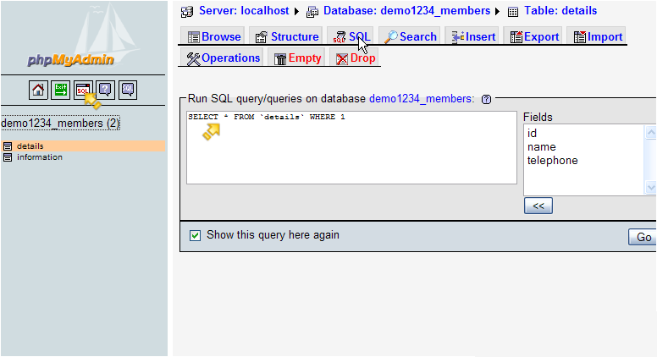Click details table icon in sidebar
Image resolution: width=657 pixels, height=357 pixels.
(8, 146)
